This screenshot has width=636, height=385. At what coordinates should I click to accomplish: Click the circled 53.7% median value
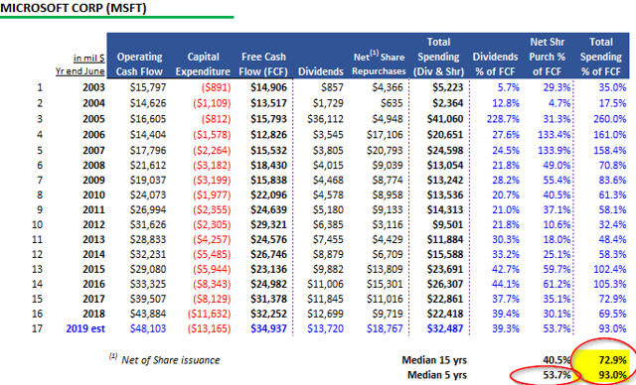pos(556,375)
